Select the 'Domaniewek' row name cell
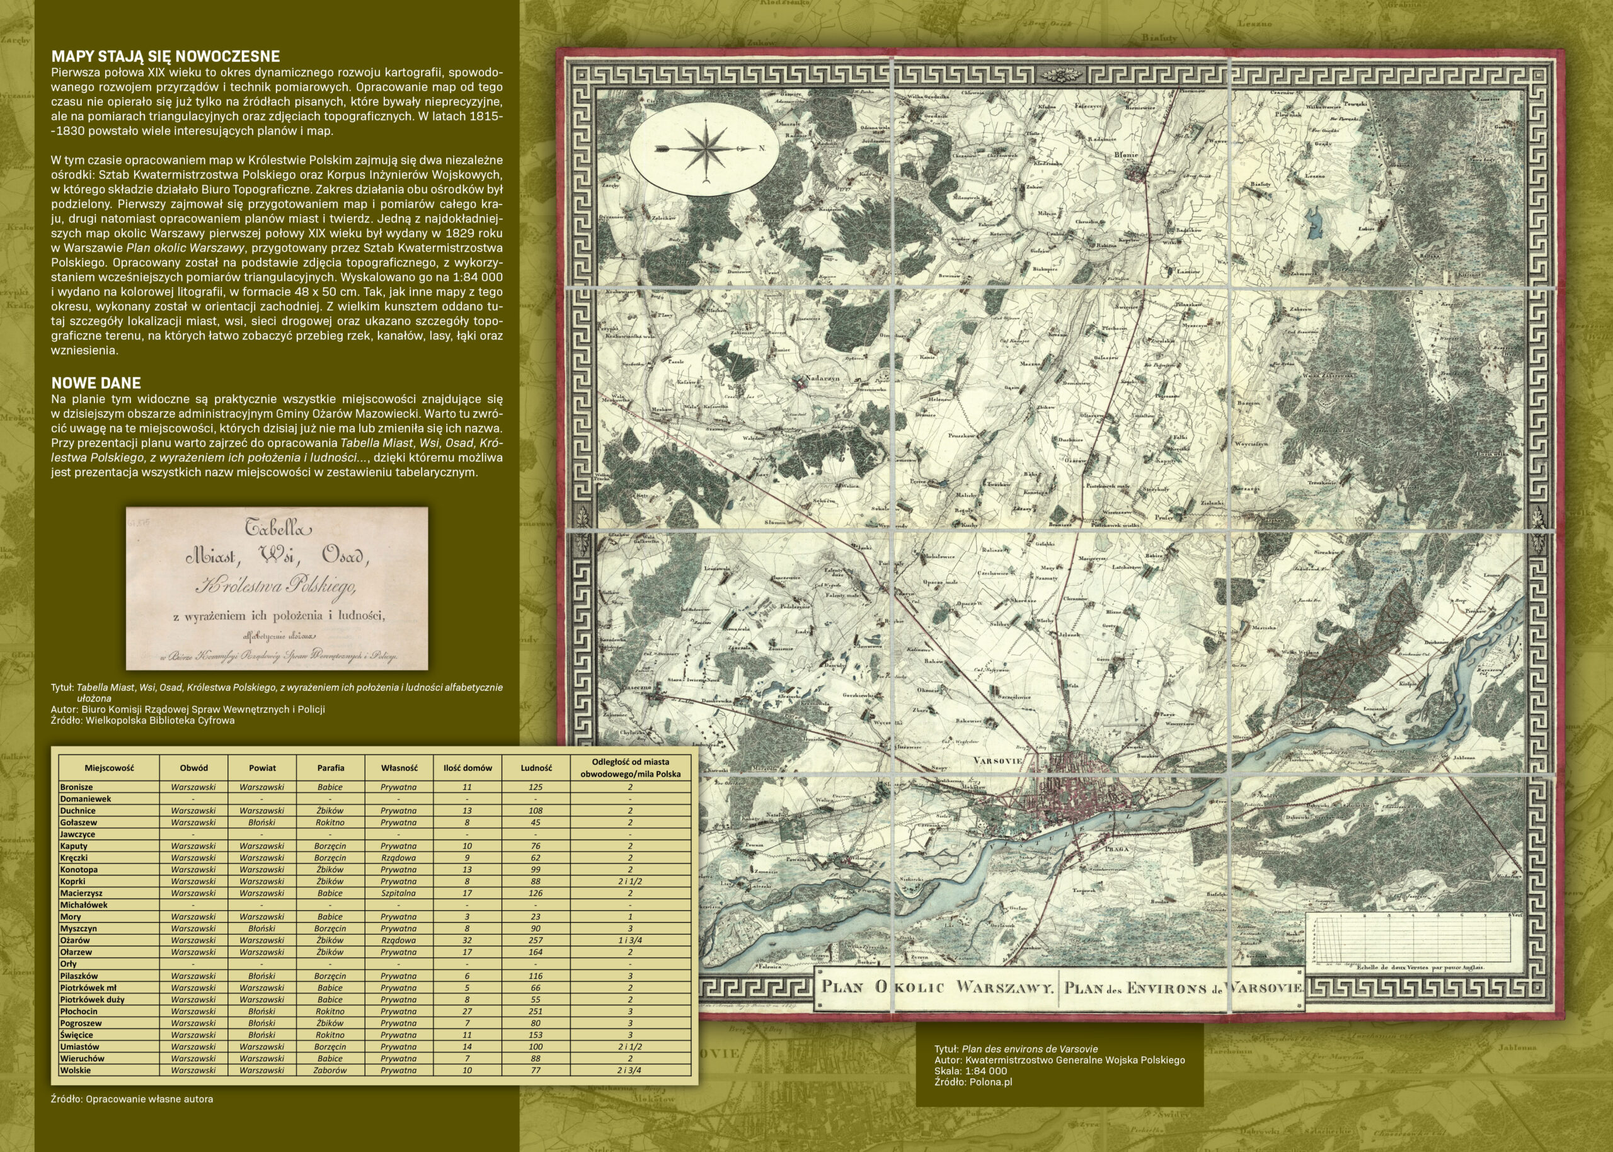The width and height of the screenshot is (1613, 1152). 109,799
